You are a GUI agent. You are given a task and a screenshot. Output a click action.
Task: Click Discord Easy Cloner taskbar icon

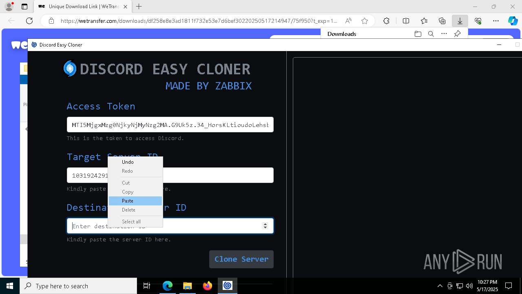click(228, 286)
